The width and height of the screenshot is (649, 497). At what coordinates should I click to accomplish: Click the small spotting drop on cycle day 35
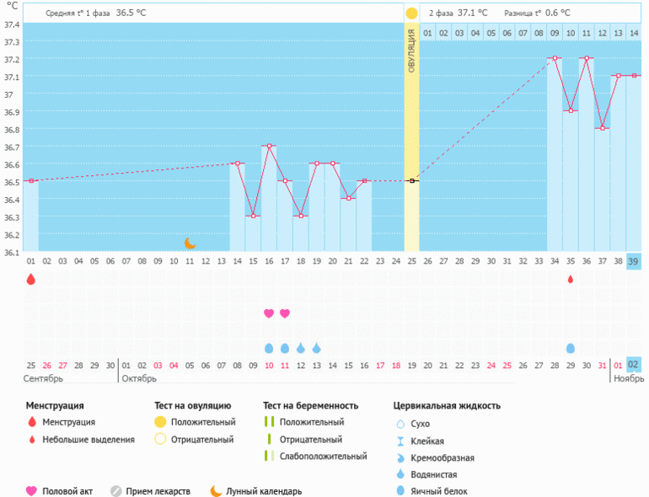point(571,279)
